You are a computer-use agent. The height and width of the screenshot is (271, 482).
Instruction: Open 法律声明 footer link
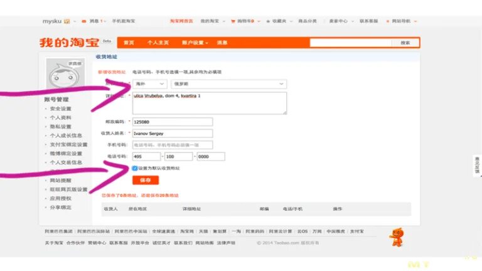(226, 243)
